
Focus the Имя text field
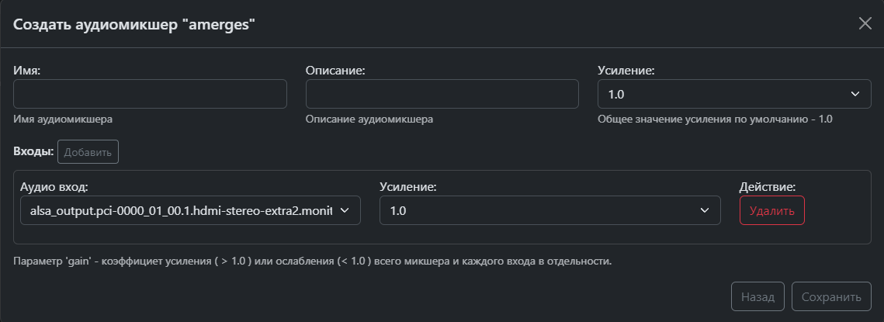click(x=150, y=94)
